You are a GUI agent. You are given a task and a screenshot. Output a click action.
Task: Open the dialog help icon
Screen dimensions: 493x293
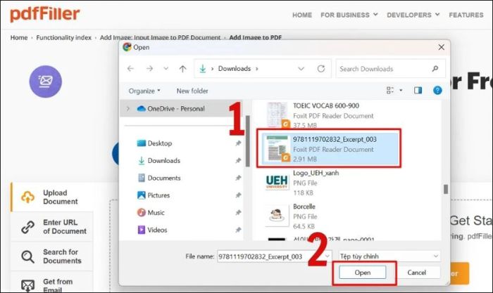[x=437, y=91]
